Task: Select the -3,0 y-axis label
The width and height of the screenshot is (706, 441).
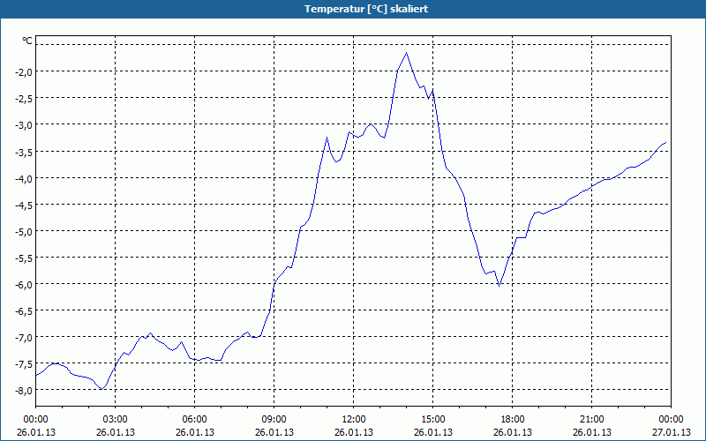Action: click(23, 124)
